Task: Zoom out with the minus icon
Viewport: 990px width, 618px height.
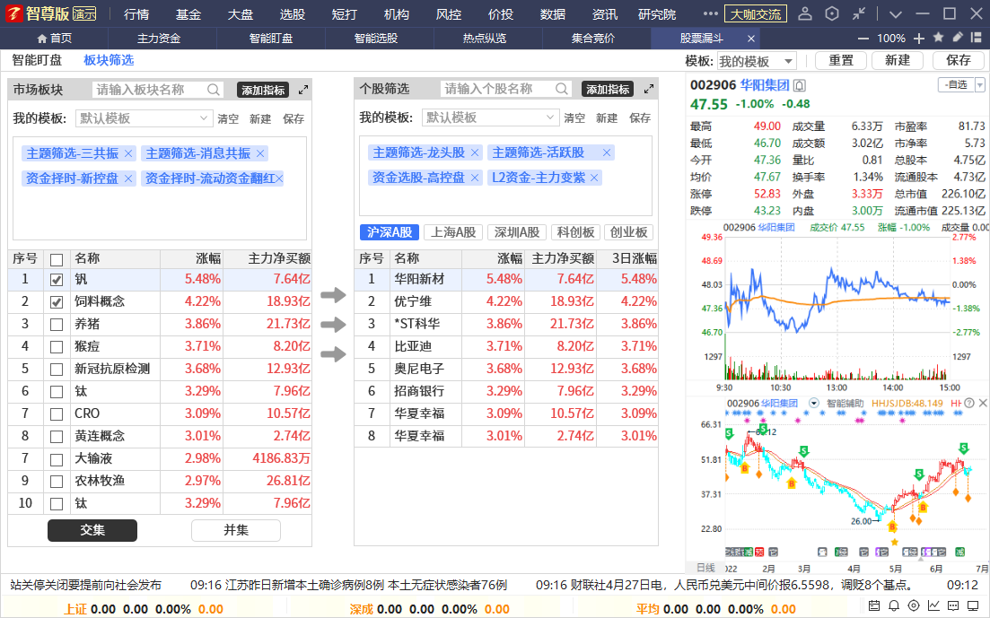Action: click(863, 39)
